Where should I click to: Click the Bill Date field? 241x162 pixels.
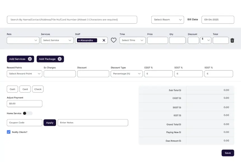(x=217, y=20)
